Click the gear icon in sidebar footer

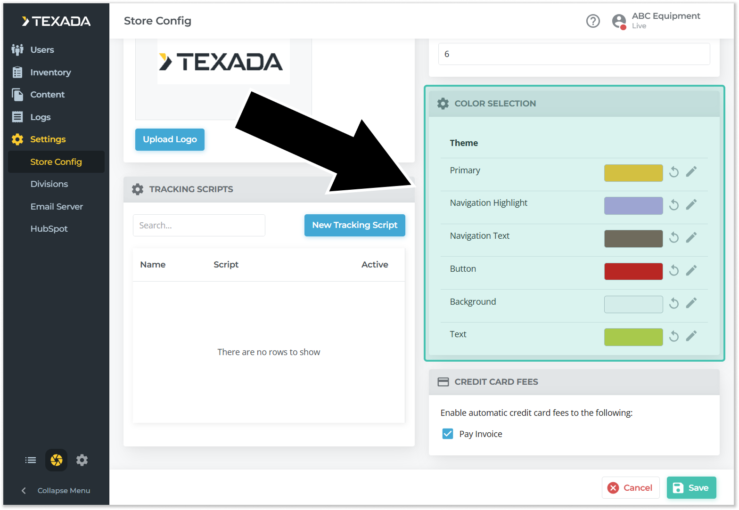tap(82, 460)
